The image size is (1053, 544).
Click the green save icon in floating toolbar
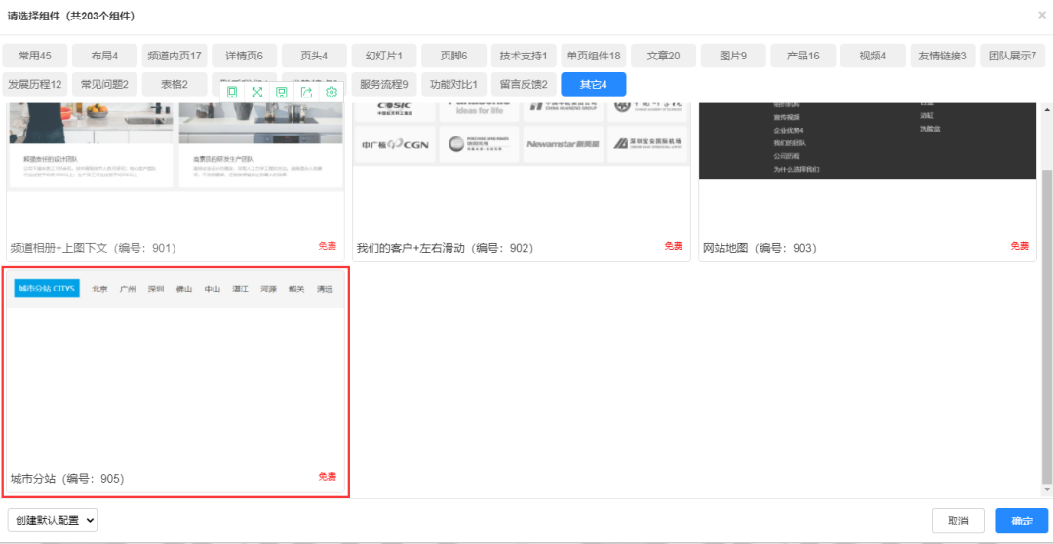281,92
